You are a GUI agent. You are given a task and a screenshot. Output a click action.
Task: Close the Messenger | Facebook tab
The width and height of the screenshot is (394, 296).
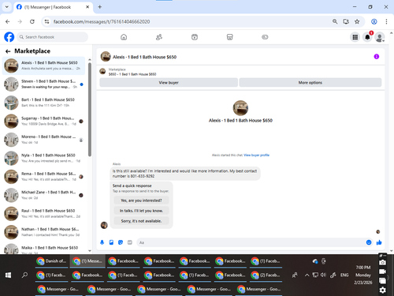coord(87,7)
